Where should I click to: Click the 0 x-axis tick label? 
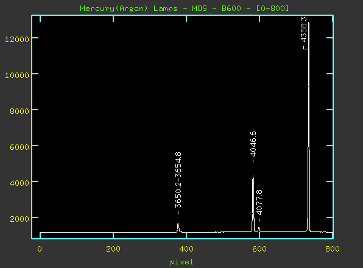pos(40,249)
